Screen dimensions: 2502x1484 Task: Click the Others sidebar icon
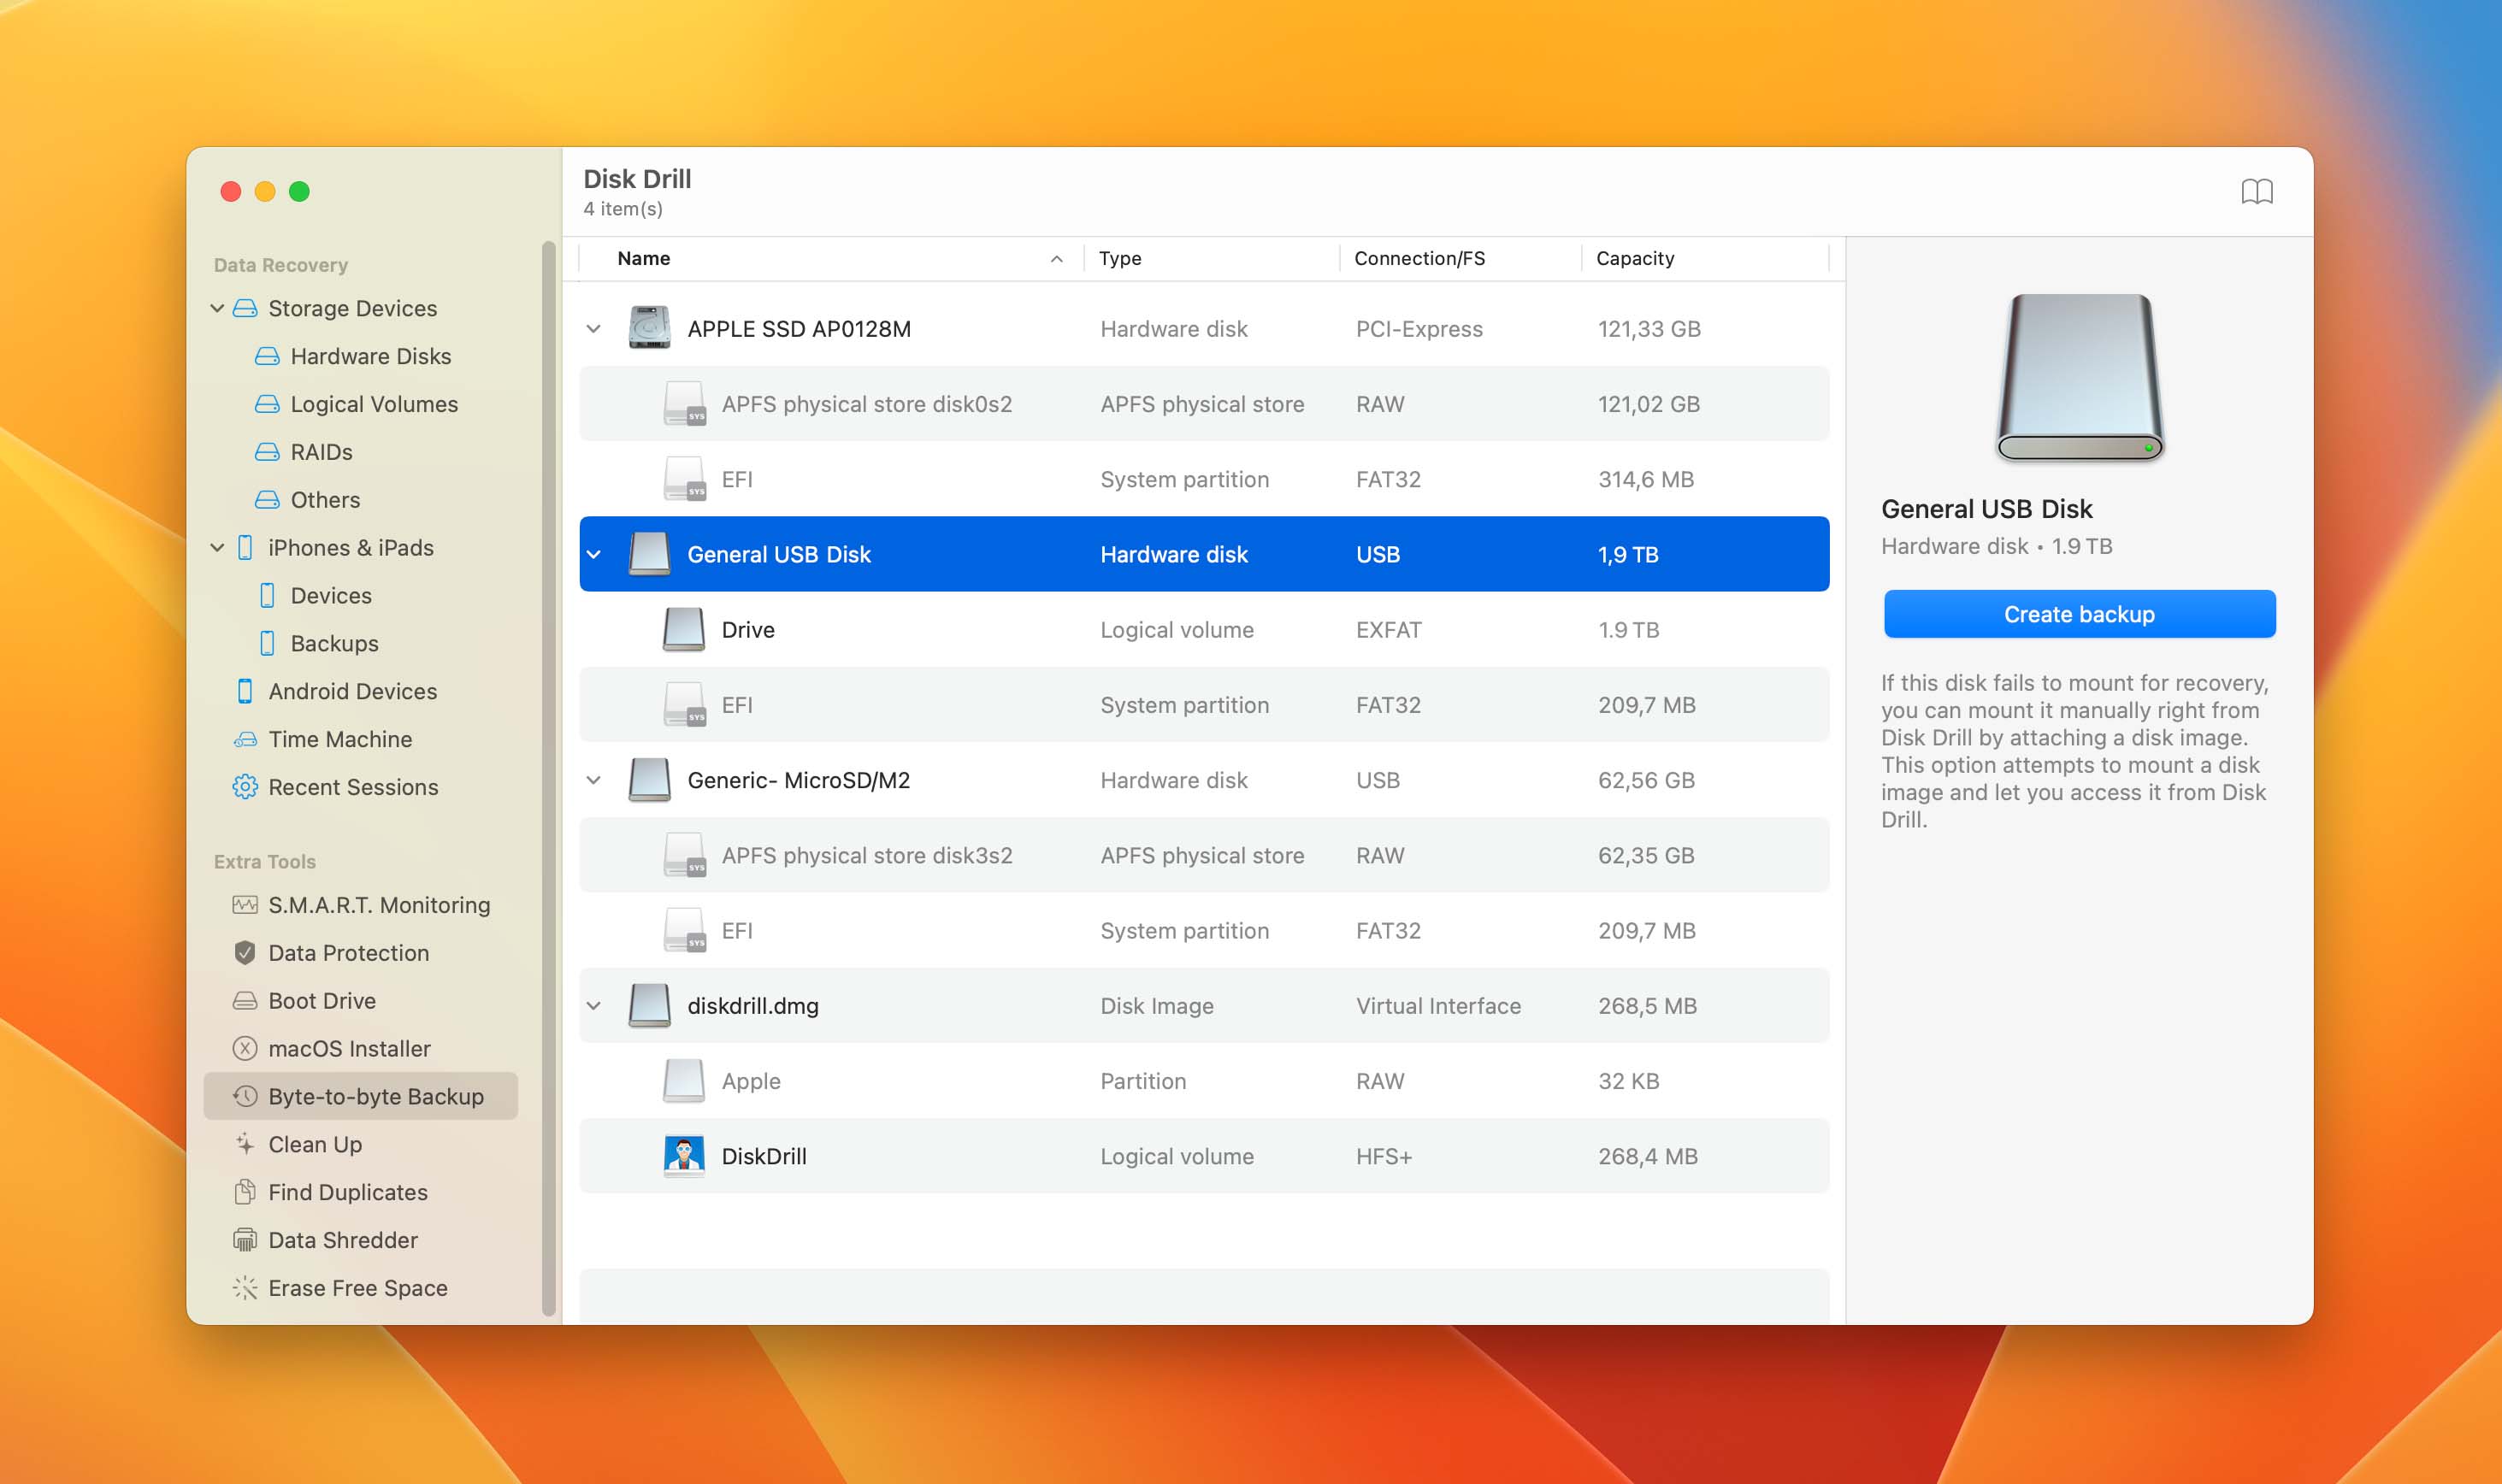coord(267,500)
